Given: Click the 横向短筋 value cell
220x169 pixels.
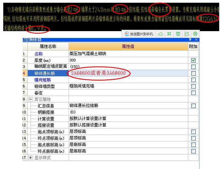Looking at the screenshot, I should [x=128, y=80].
